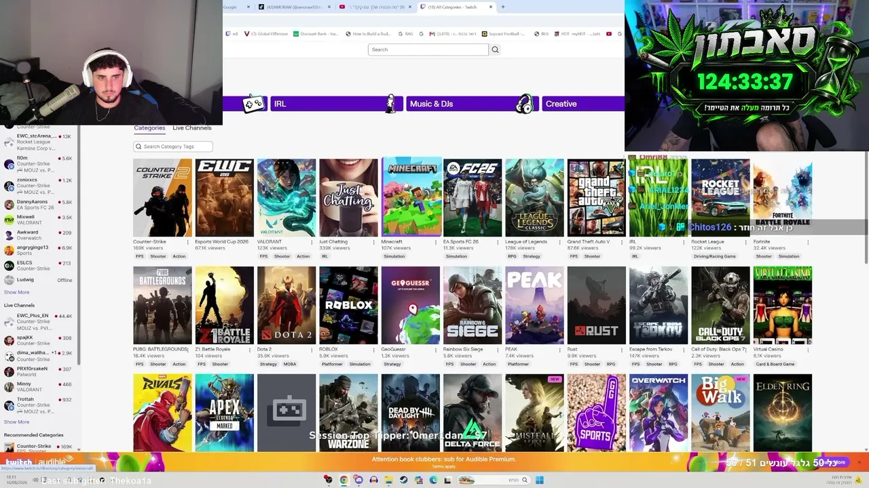Image resolution: width=869 pixels, height=488 pixels.
Task: Open zonixxcs channel in sidebar
Action: click(x=38, y=186)
